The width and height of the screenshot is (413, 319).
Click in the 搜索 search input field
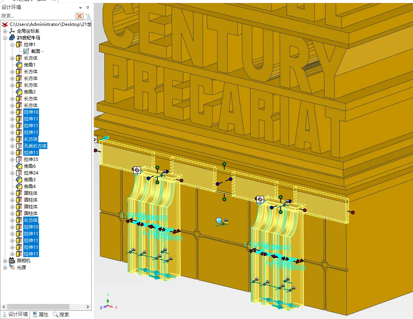pos(38,16)
